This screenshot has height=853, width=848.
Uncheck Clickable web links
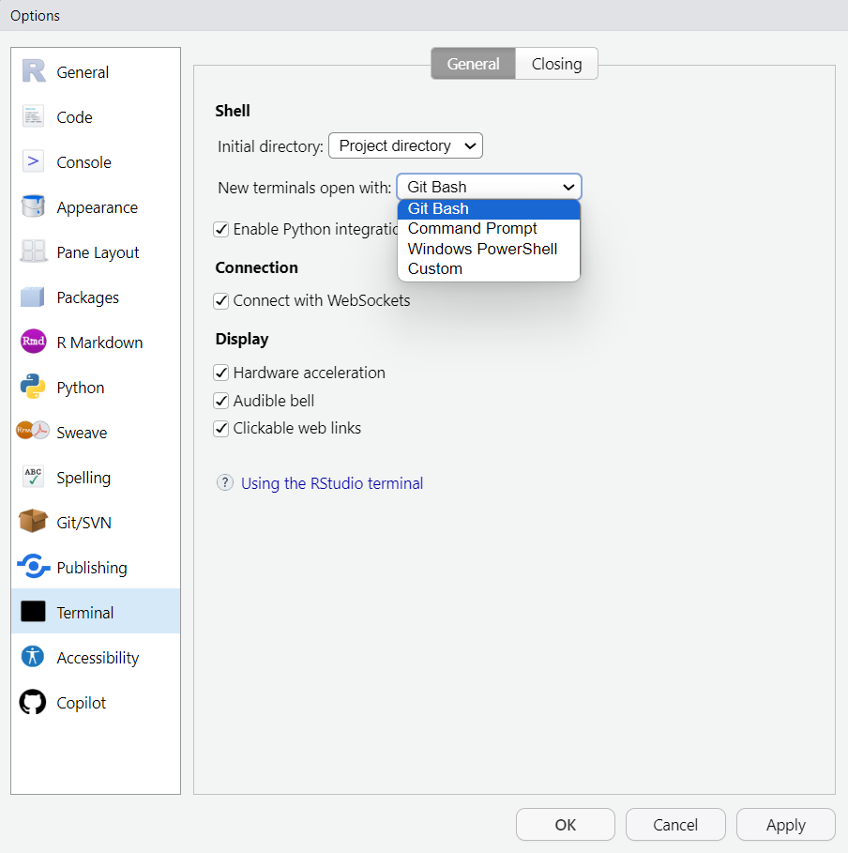click(220, 429)
